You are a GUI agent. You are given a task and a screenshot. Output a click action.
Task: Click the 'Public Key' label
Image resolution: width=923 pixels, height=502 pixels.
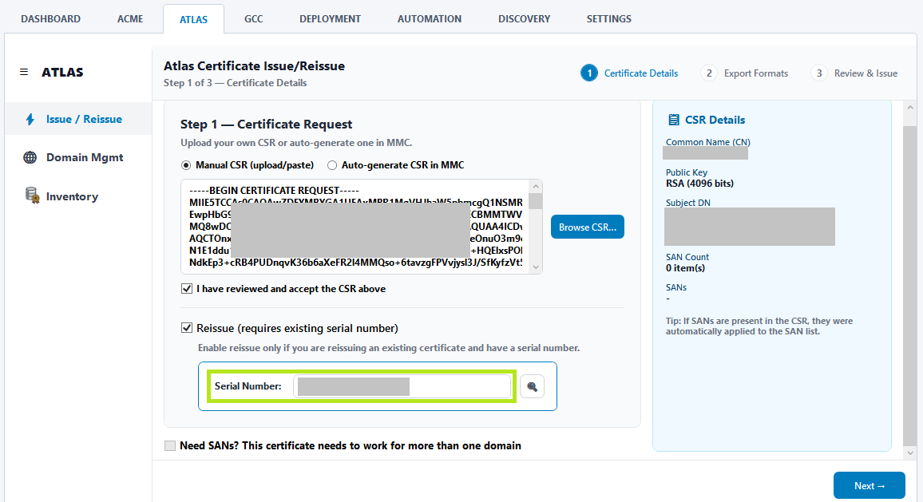tap(687, 172)
